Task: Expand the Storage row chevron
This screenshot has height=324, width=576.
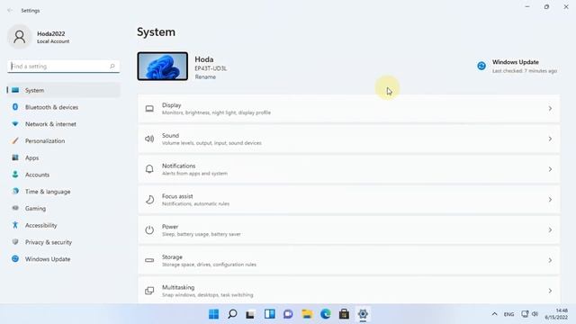Action: click(x=550, y=260)
